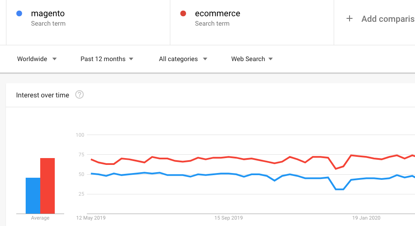Screen dimensions: 415x226
Task: Click the red Average bar
Action: [47, 186]
